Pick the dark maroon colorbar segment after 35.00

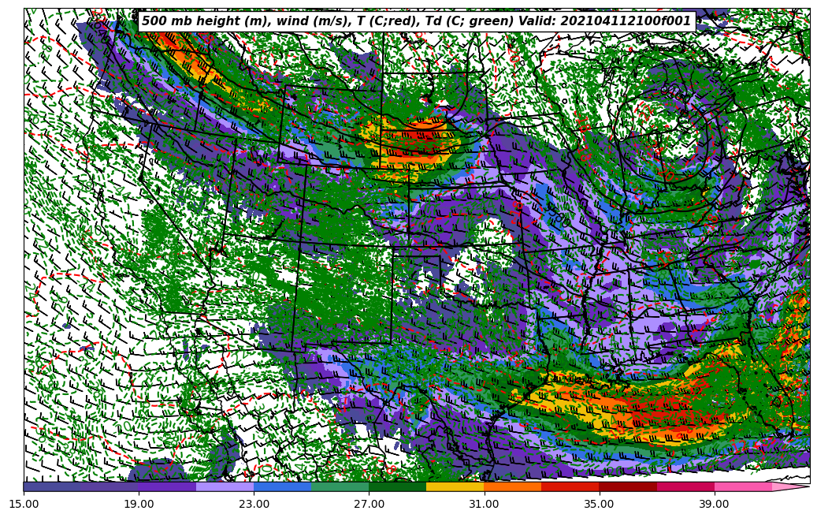628,486
